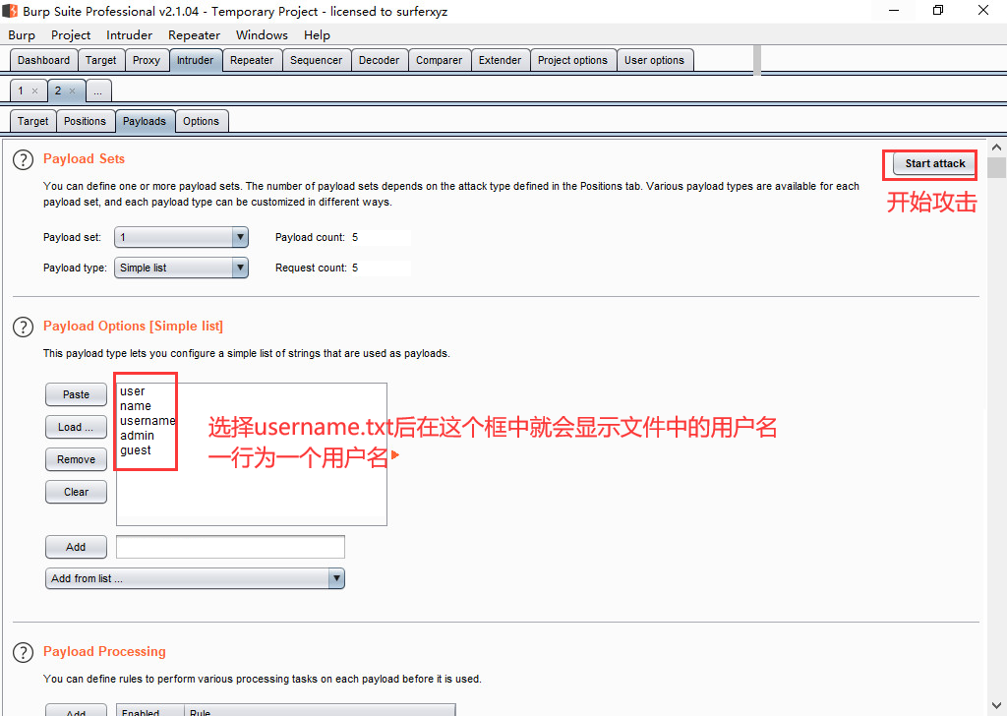Click the Burp Suite application logo
The width and height of the screenshot is (1007, 716).
point(10,11)
